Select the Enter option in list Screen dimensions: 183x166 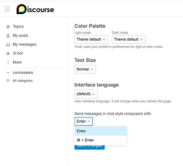point(100,131)
